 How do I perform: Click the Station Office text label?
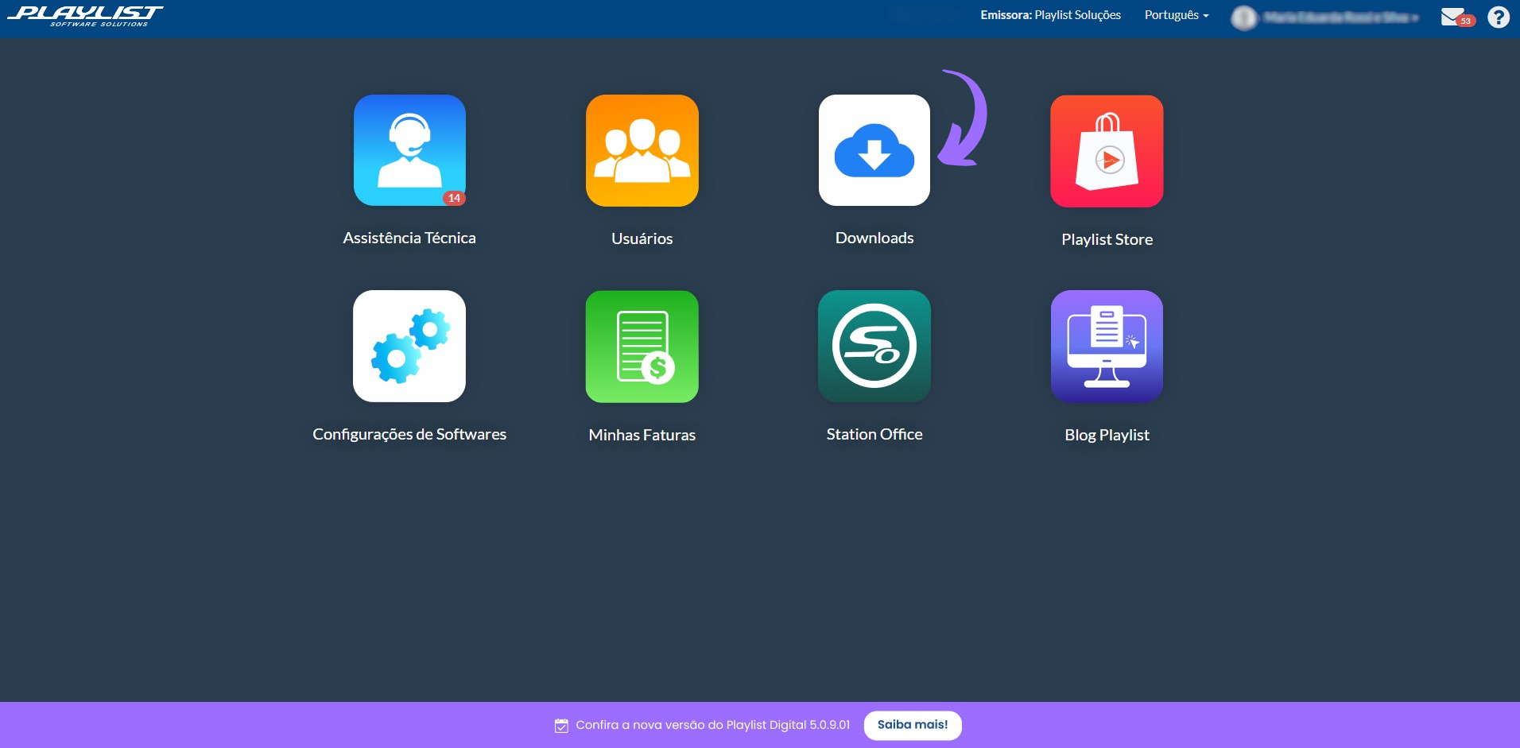click(874, 434)
